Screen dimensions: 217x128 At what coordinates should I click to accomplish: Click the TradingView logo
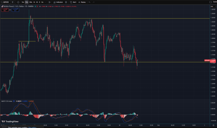click(10, 121)
